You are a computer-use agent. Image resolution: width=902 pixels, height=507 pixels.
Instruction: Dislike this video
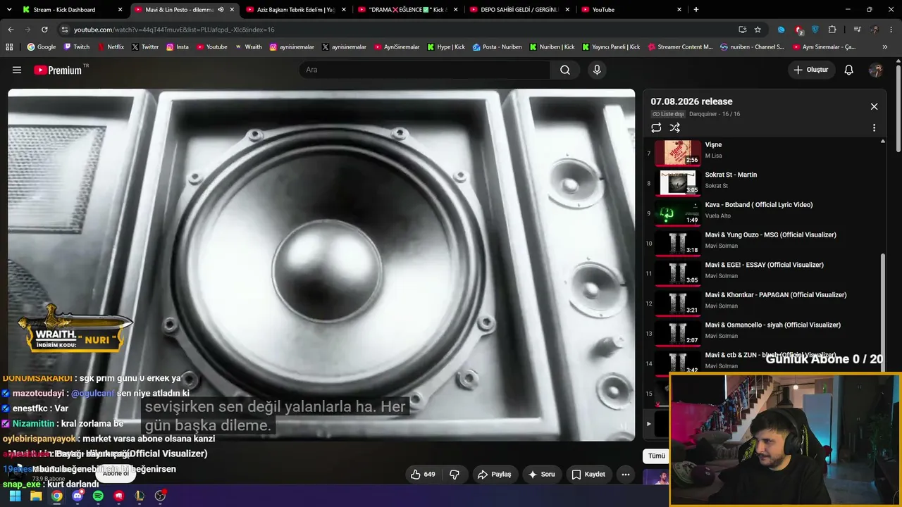coord(455,475)
